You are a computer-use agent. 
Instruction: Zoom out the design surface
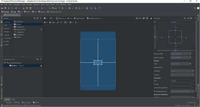tap(137, 18)
